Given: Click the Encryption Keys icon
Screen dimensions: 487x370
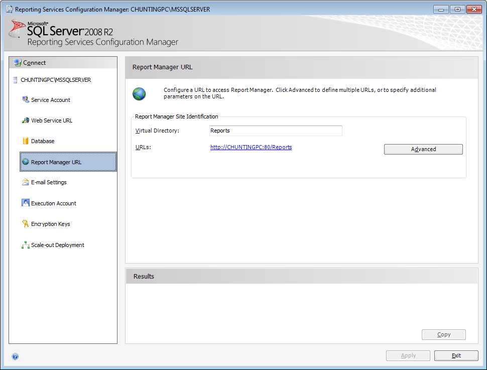Looking at the screenshot, I should (26, 224).
